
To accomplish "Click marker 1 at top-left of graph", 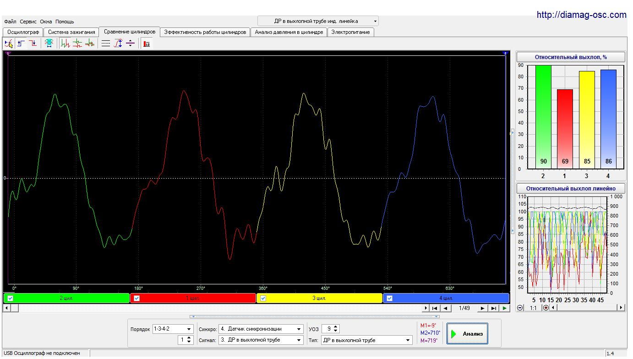I will point(8,53).
